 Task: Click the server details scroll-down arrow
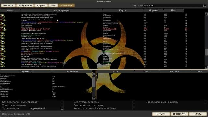point(94,98)
